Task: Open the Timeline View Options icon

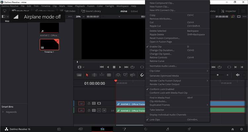Action: pos(79,75)
